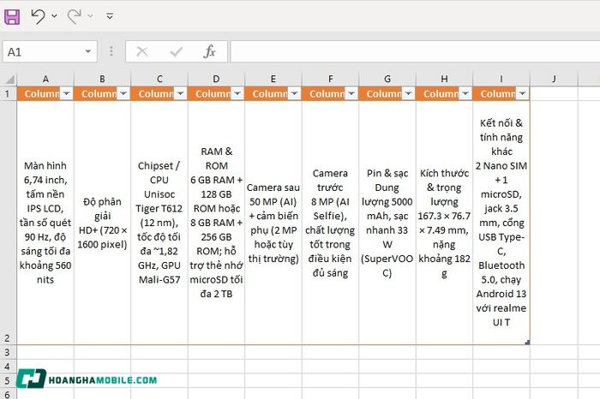The width and height of the screenshot is (600, 399).
Task: Open filter dropdown on column C header
Action: pos(180,93)
